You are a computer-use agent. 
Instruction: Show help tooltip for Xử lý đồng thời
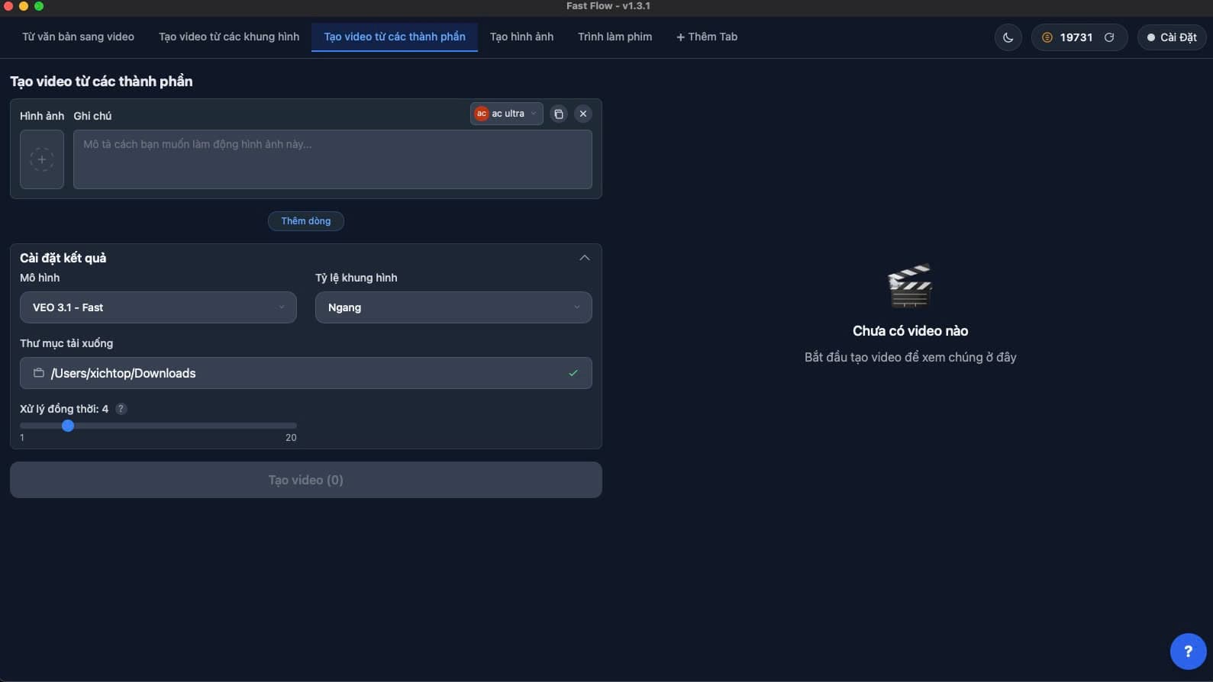(x=121, y=409)
